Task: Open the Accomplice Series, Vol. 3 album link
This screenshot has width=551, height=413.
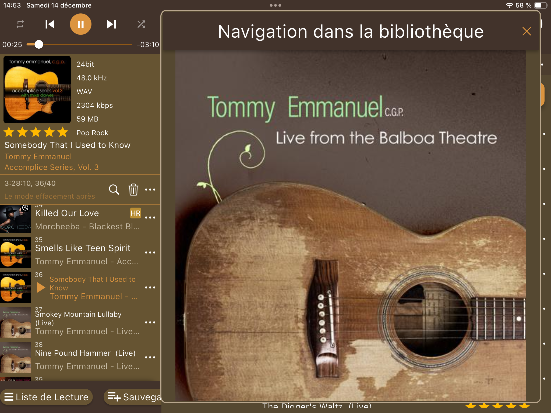Action: coord(52,167)
